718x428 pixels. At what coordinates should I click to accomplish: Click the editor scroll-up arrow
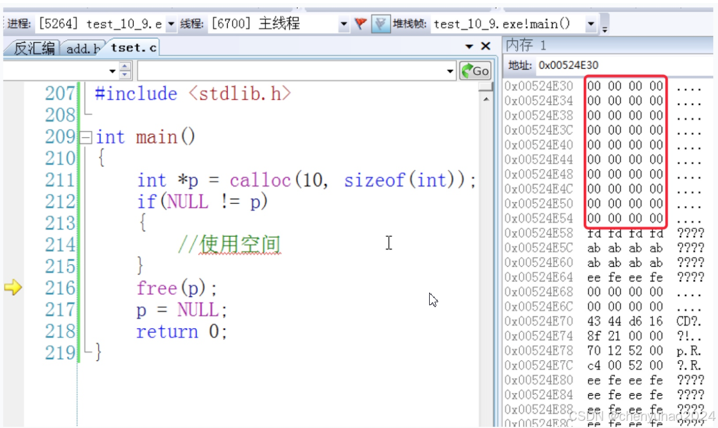pyautogui.click(x=486, y=99)
